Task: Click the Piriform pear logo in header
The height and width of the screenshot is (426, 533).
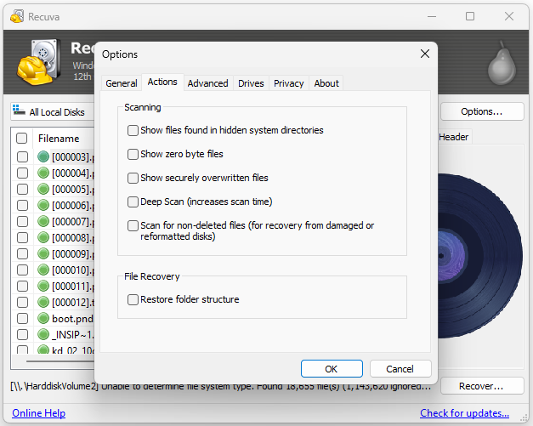Action: click(502, 64)
